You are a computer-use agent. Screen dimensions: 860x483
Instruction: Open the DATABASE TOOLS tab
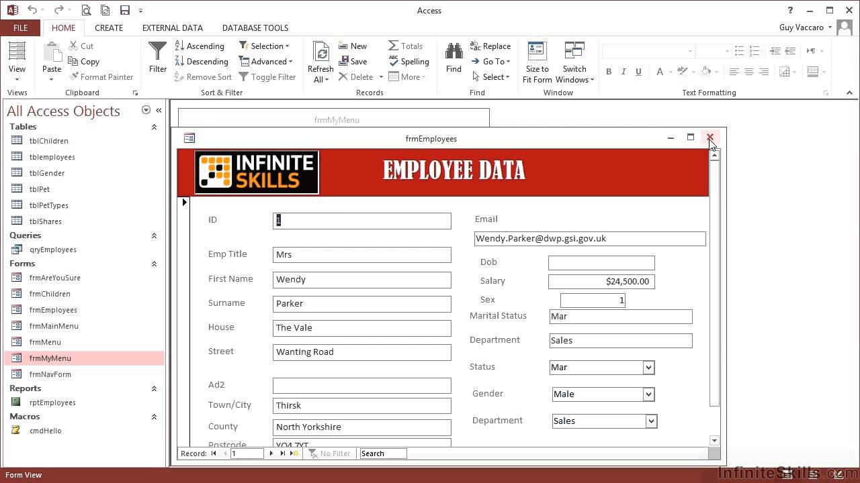tap(255, 28)
